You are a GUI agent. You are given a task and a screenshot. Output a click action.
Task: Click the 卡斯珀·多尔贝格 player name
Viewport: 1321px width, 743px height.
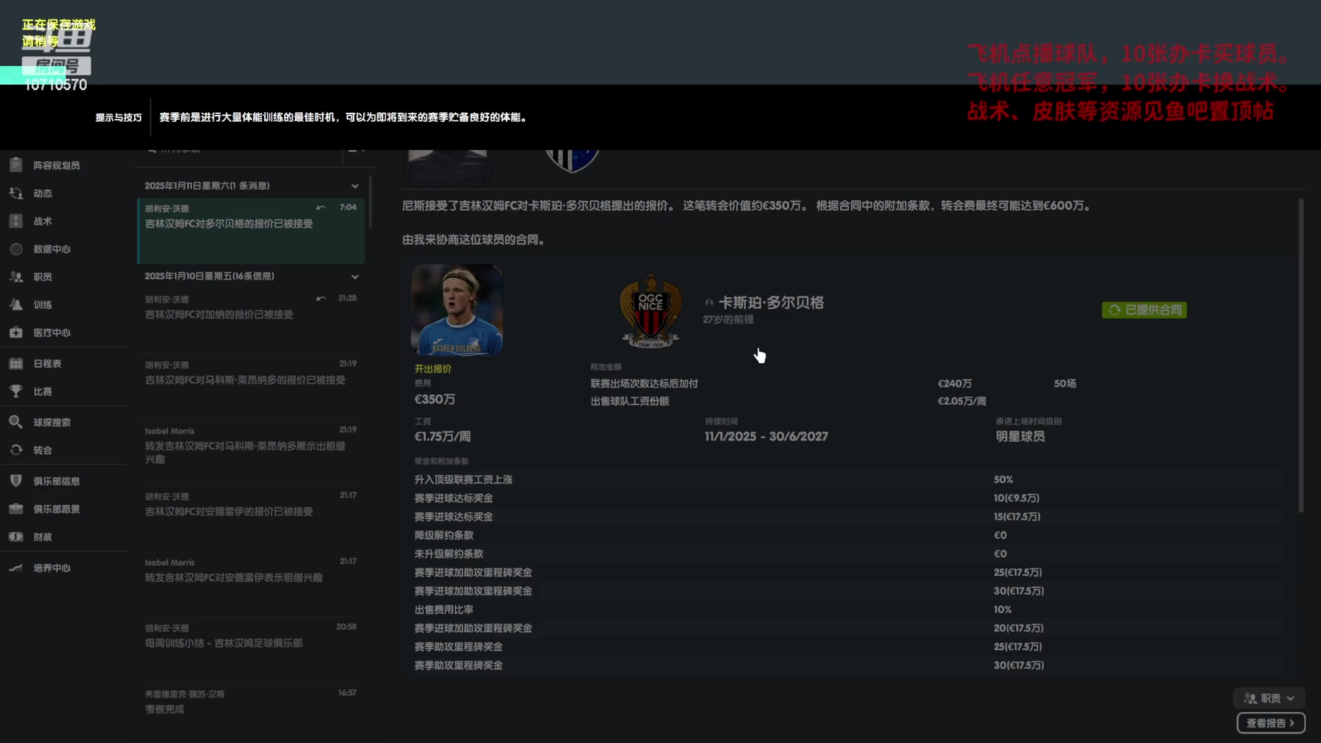[x=771, y=303]
